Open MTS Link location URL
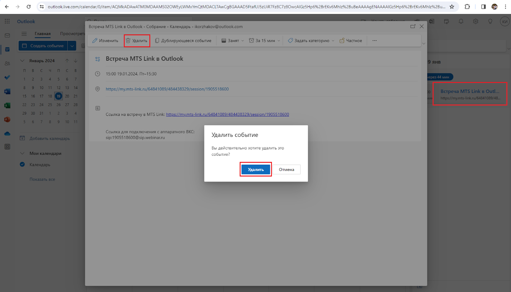The width and height of the screenshot is (511, 292). point(167,89)
